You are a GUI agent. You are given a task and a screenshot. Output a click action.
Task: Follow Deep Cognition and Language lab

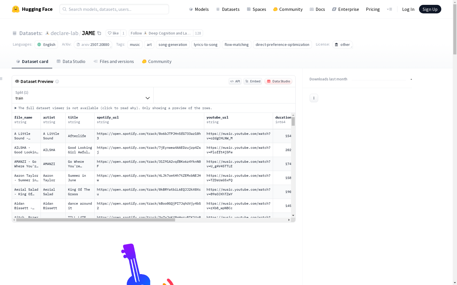(161, 33)
